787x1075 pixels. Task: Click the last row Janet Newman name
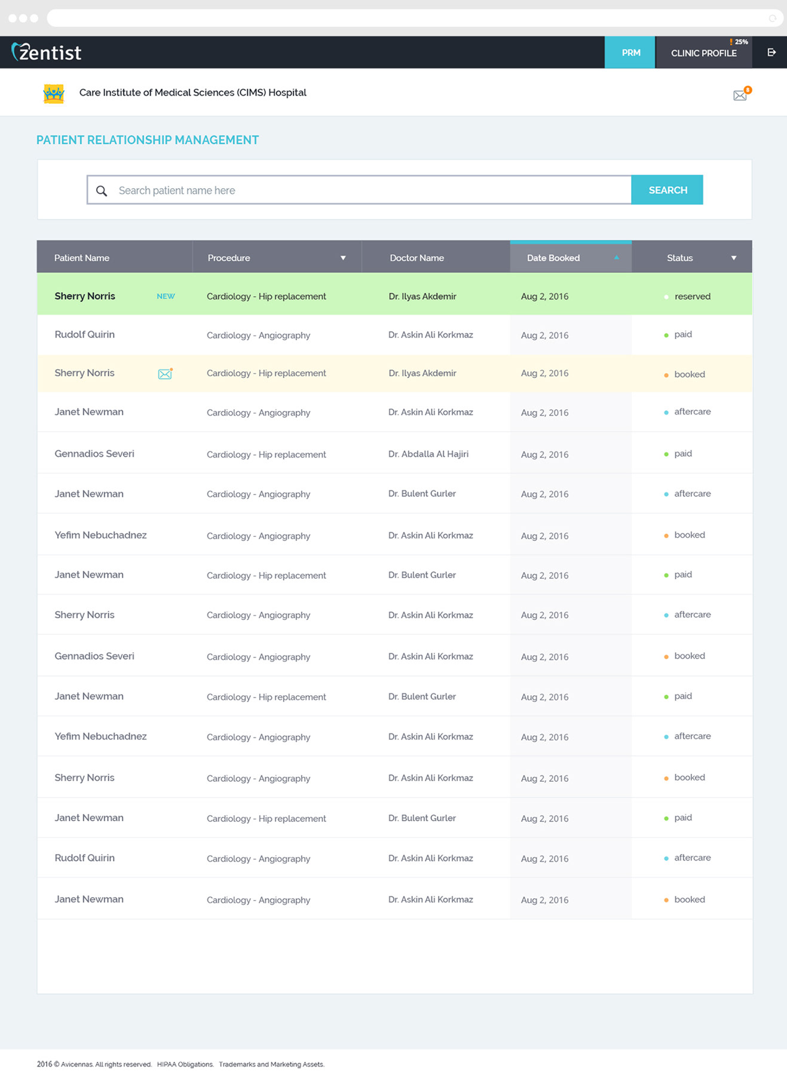click(89, 899)
